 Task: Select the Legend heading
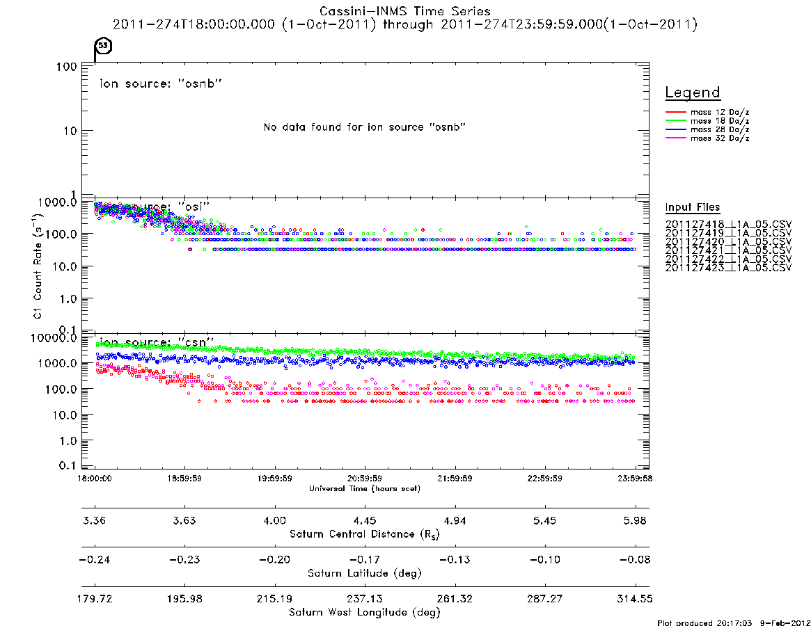(x=693, y=93)
